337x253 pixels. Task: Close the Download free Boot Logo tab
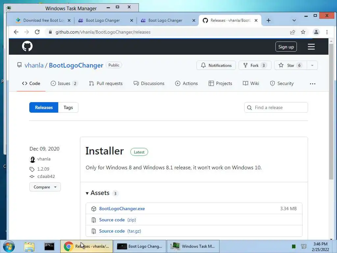click(x=69, y=20)
